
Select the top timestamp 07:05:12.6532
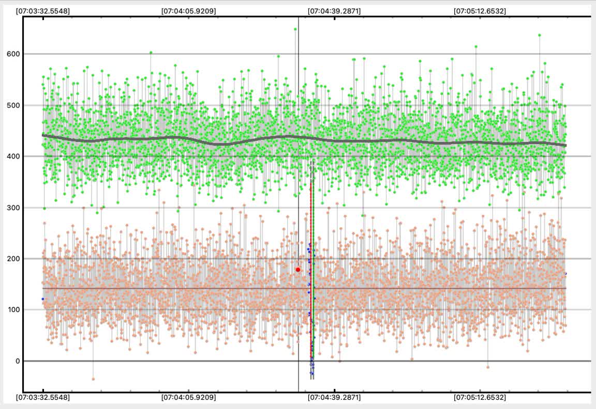tap(480, 11)
